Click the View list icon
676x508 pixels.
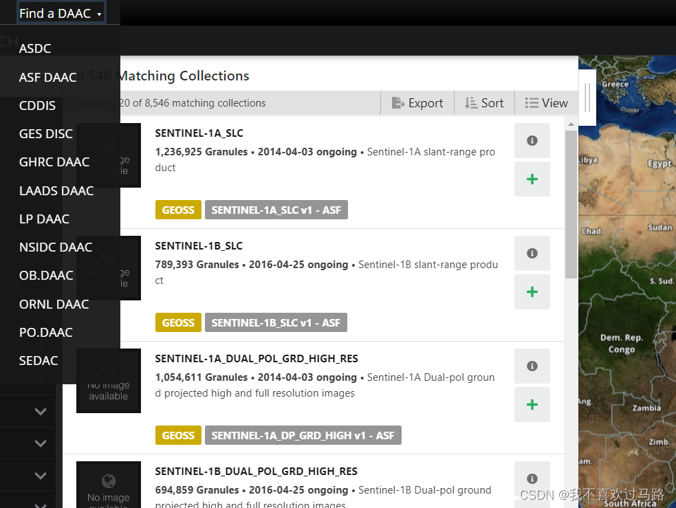click(531, 103)
